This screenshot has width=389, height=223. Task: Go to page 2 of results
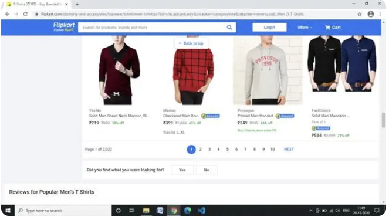200,149
